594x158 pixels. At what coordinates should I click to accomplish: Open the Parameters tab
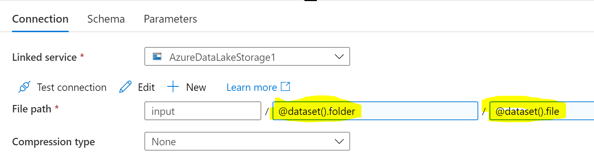click(x=170, y=19)
